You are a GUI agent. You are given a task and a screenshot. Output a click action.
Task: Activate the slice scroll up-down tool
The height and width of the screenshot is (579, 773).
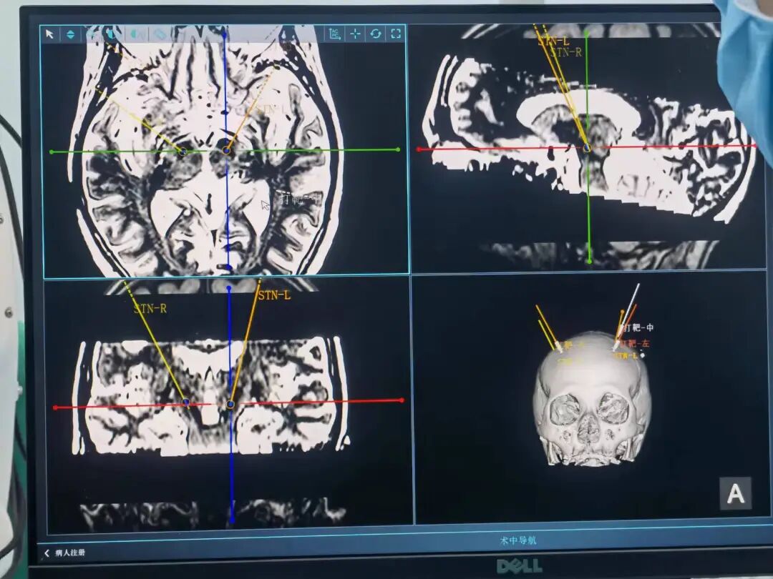point(70,34)
